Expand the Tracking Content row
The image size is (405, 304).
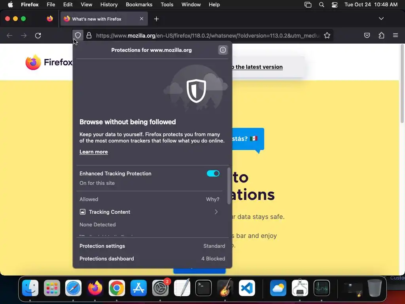(x=149, y=212)
